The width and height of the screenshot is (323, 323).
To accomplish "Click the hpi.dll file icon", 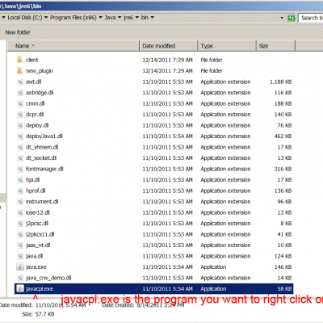I will pos(20,180).
